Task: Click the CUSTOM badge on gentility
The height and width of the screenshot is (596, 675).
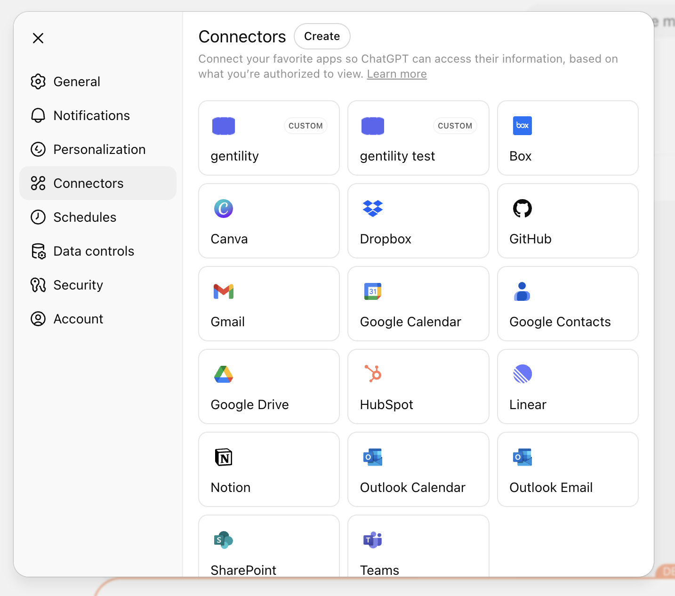Action: pos(305,126)
